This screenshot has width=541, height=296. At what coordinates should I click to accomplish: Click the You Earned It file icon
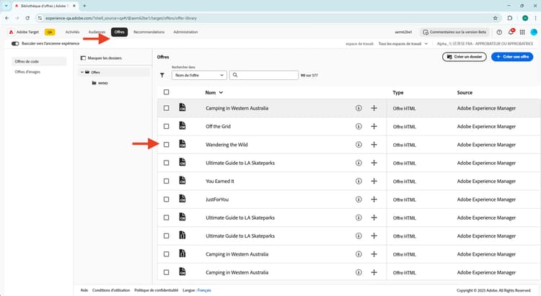[182, 181]
